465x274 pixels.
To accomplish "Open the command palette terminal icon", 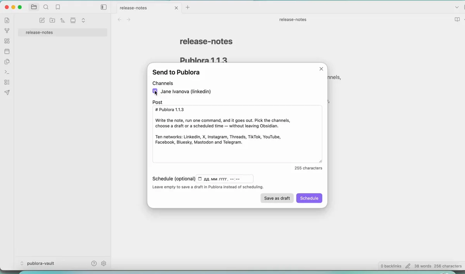I will click(7, 72).
